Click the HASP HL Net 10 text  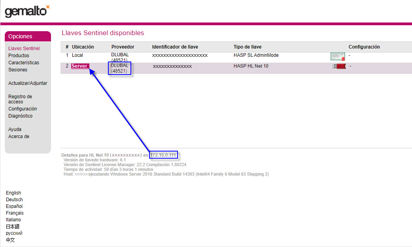[x=251, y=66]
